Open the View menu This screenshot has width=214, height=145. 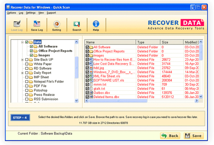(41, 13)
